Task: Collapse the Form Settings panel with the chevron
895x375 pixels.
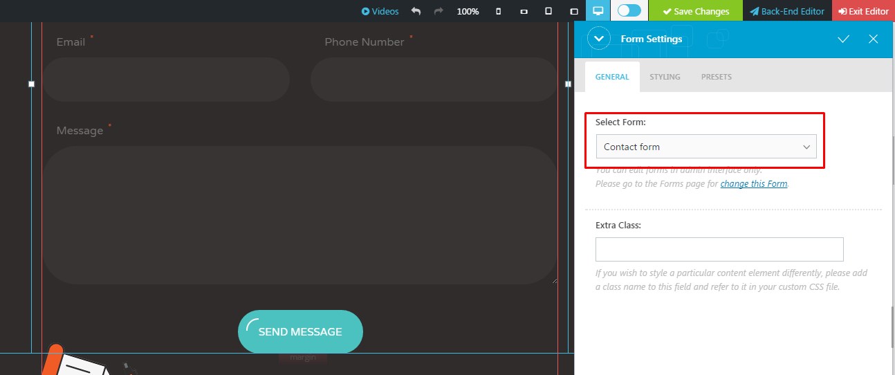Action: point(598,39)
